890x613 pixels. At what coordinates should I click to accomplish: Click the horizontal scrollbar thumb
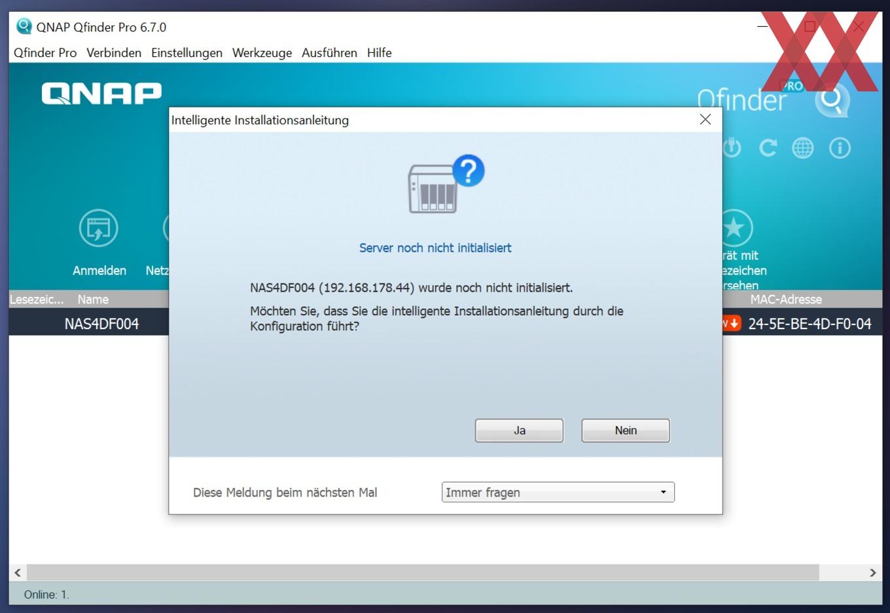(423, 572)
